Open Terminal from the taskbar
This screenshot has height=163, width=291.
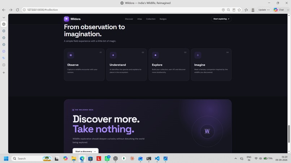(149, 159)
